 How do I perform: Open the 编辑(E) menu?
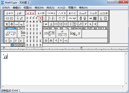(x=17, y=8)
